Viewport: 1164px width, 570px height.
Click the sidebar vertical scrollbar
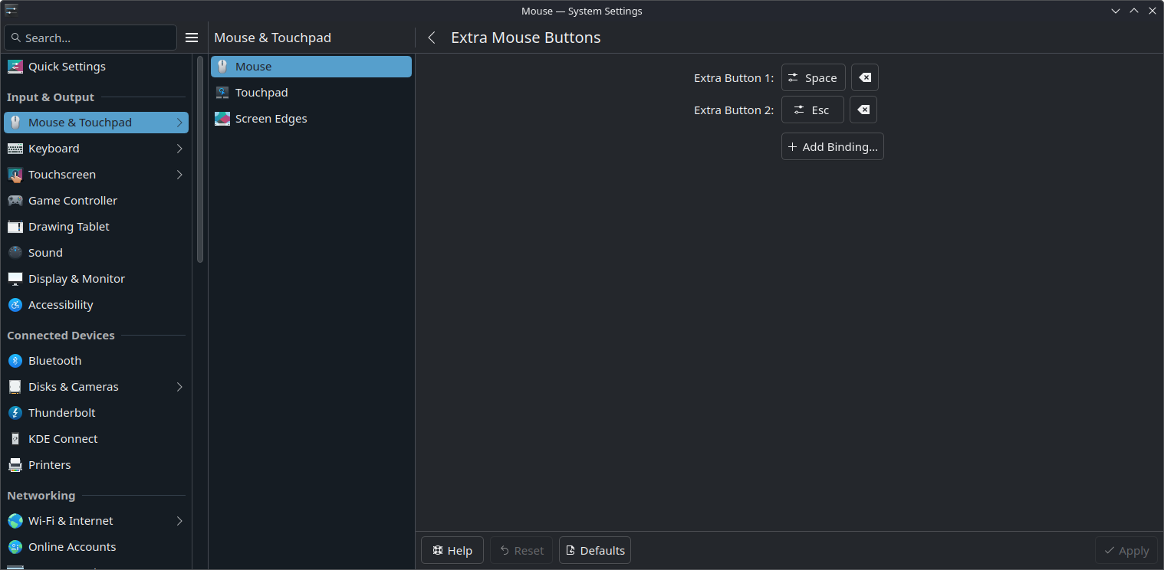pyautogui.click(x=200, y=159)
